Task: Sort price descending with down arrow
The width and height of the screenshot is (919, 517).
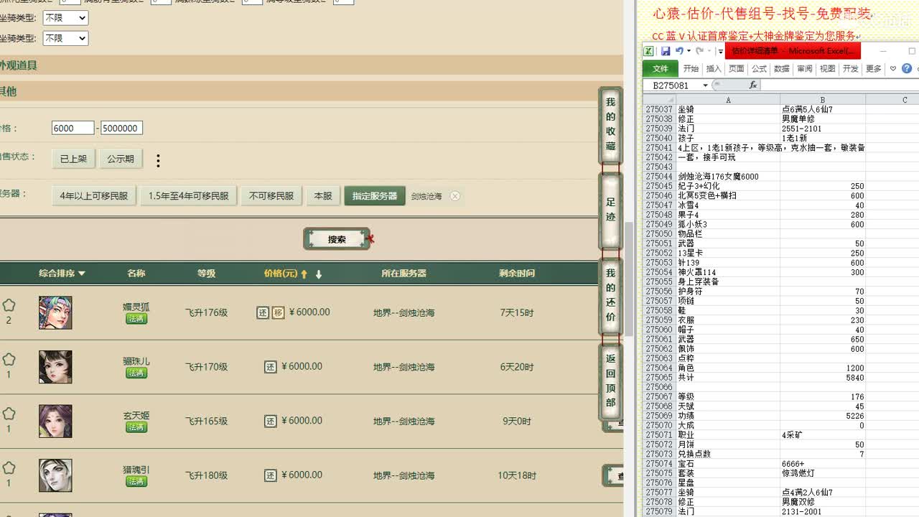Action: [x=319, y=274]
